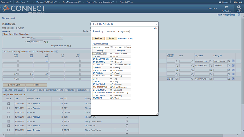The height and width of the screenshot is (137, 244).
Task: Select checkbox for 10/01/2015 Needs Approval row
Action: 8,108
